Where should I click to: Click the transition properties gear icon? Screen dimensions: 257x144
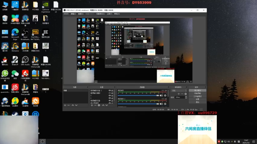(186, 94)
